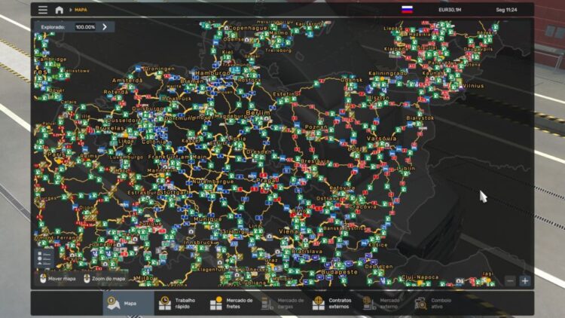Go to the home screen icon
Viewport: 565px width, 318px height.
(59, 10)
